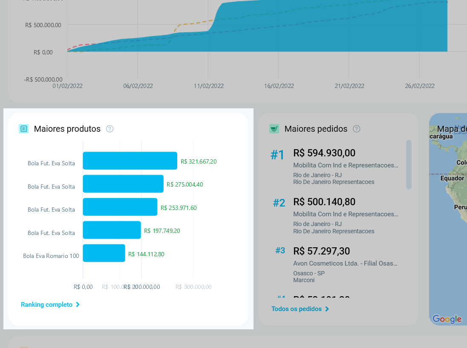The image size is (467, 348).
Task: Click the Bola Eva Romario 100 label
Action: (51, 256)
